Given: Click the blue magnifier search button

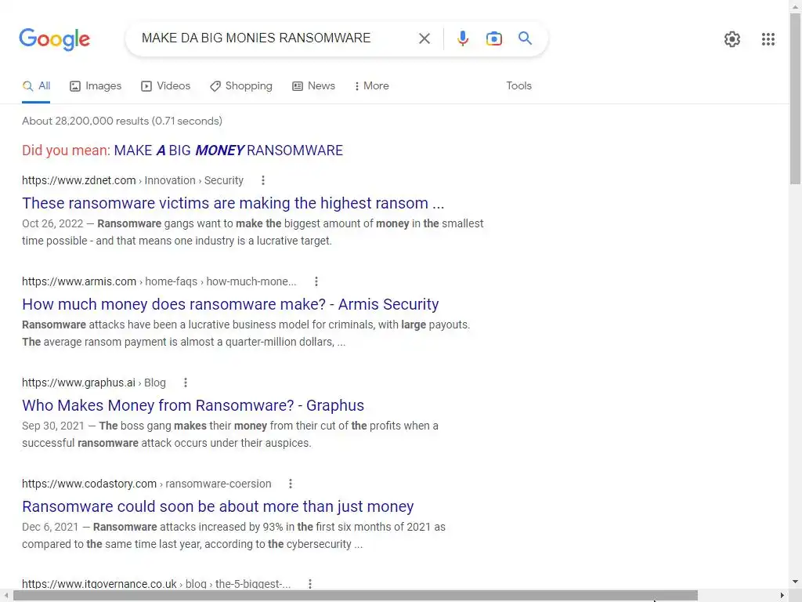Looking at the screenshot, I should coord(525,38).
